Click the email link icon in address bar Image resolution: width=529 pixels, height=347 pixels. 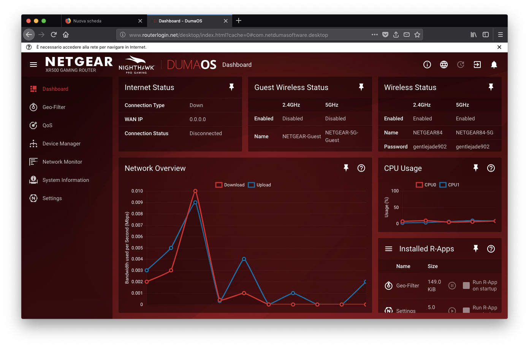click(407, 35)
